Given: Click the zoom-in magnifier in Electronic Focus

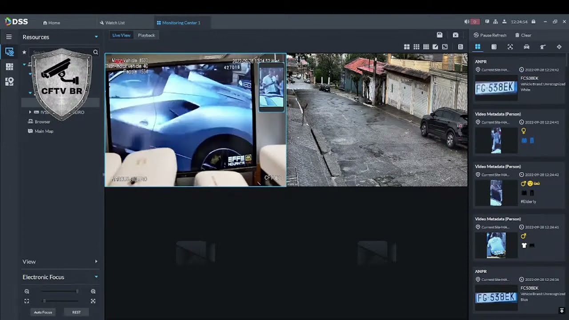Looking at the screenshot, I should (x=93, y=292).
